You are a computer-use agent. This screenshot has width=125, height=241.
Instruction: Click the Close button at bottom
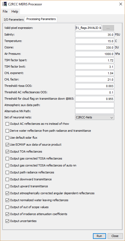tap(115, 236)
